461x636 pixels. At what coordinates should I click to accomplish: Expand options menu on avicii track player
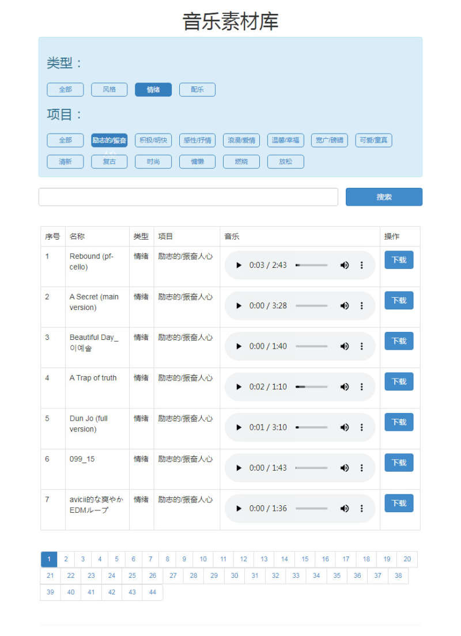pos(362,509)
